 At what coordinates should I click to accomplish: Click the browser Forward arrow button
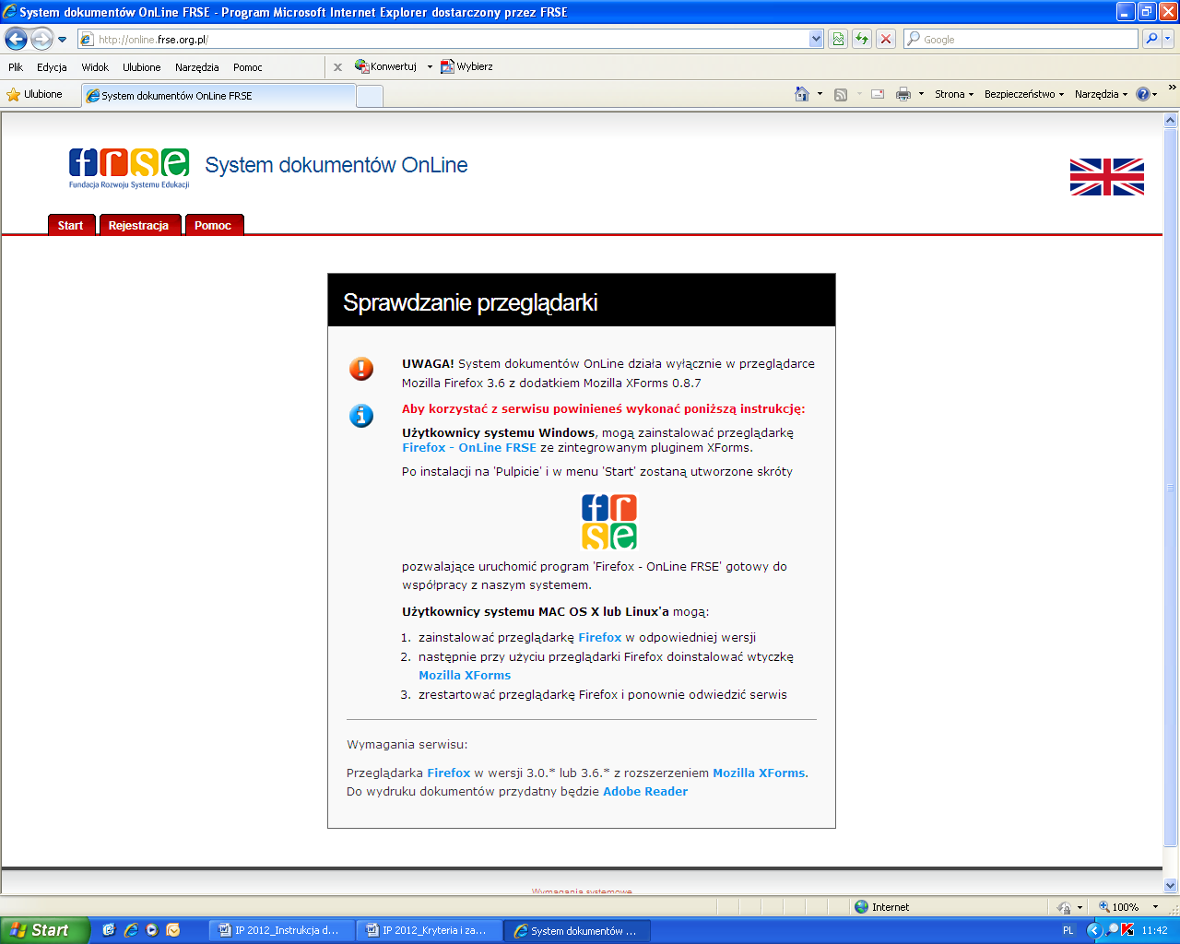click(41, 39)
